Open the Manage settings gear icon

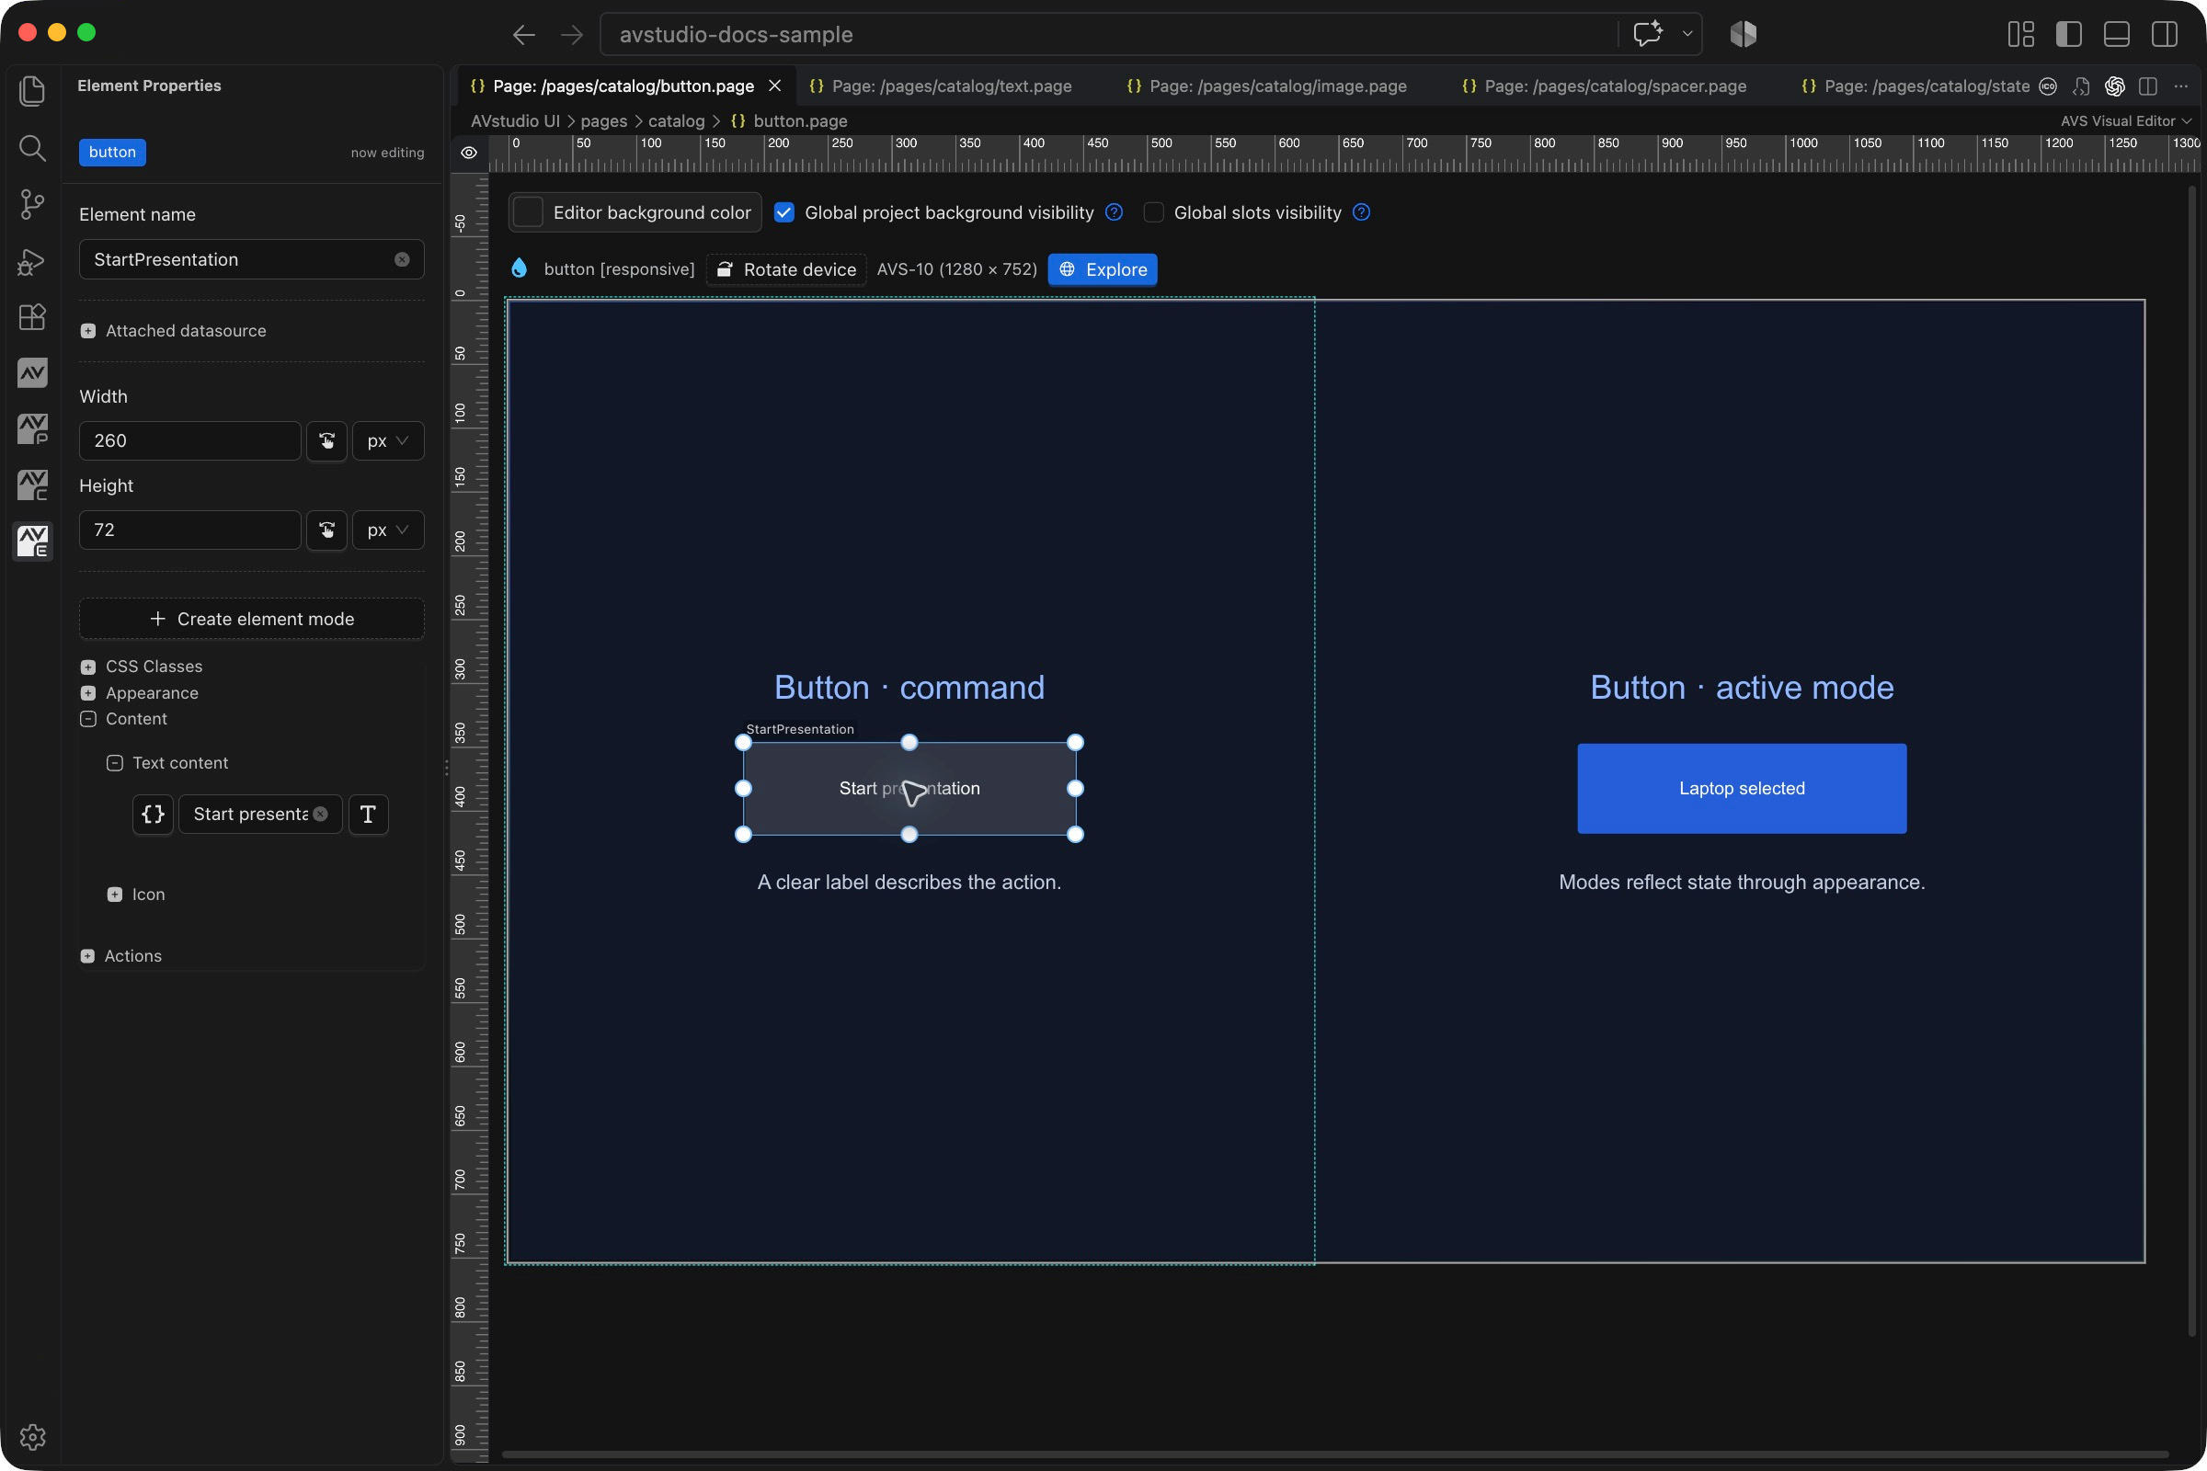tap(32, 1436)
